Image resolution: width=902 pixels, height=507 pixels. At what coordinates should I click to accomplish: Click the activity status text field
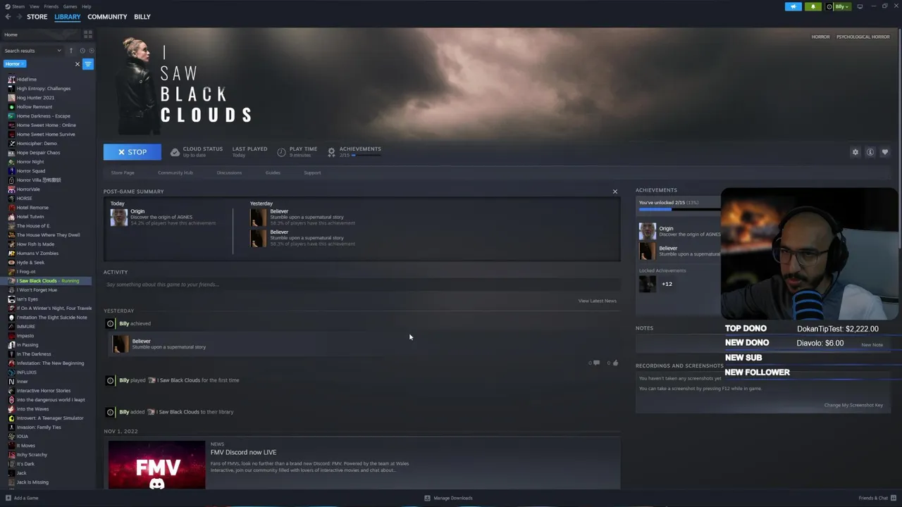pos(362,284)
